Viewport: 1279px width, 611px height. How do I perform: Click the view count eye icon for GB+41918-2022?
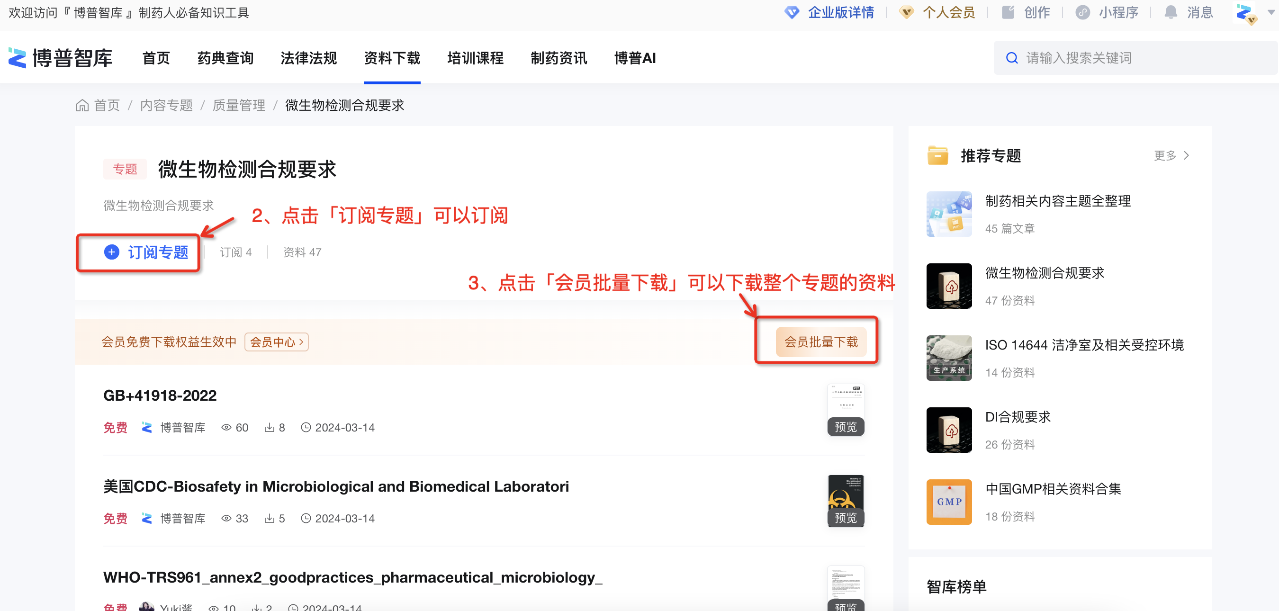(x=226, y=427)
